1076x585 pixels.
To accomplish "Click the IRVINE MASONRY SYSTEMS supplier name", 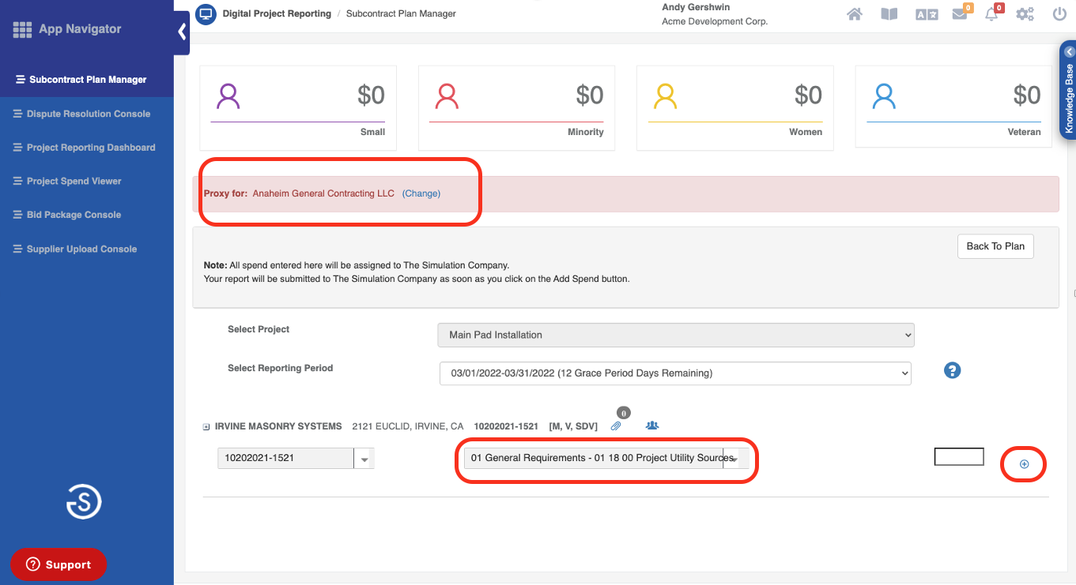I will point(278,426).
